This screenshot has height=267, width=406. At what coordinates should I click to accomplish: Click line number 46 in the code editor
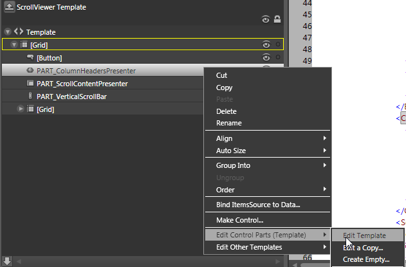[307, 26]
